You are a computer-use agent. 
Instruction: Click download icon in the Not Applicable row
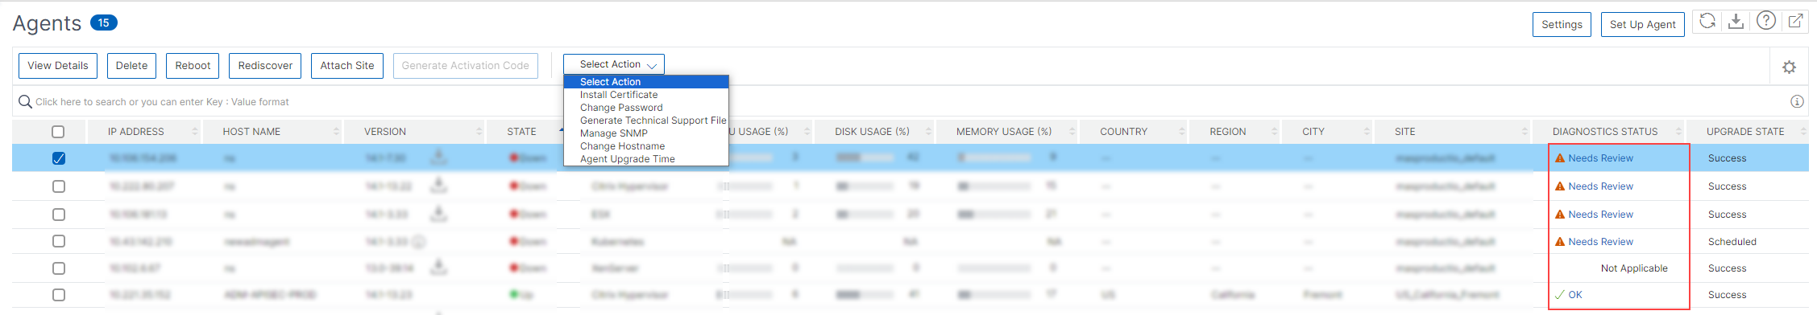coord(438,267)
